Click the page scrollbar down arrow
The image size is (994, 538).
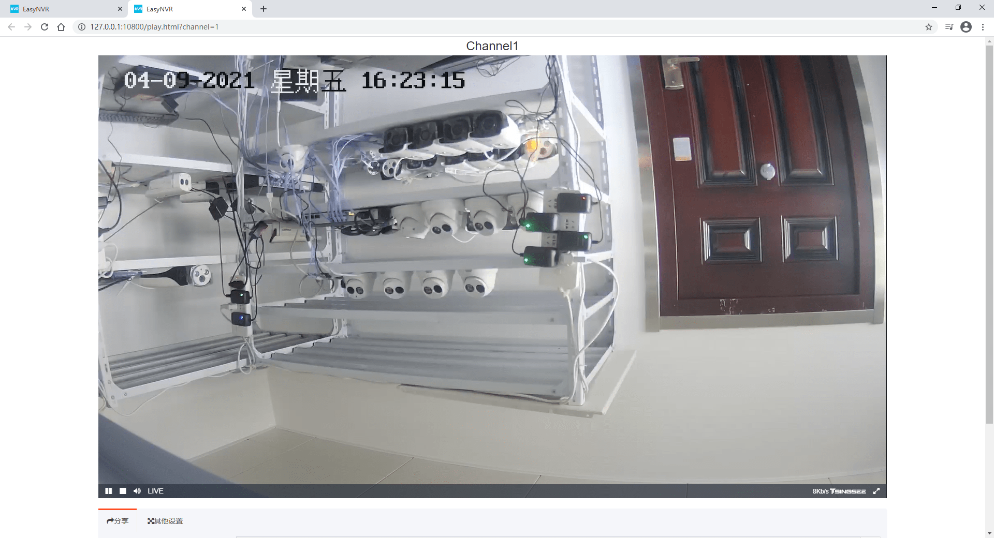[x=989, y=533]
